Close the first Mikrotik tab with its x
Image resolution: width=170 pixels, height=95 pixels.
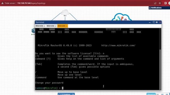[x=44, y=26]
